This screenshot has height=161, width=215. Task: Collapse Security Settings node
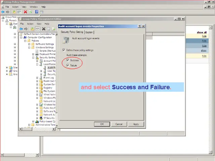pos(33,58)
